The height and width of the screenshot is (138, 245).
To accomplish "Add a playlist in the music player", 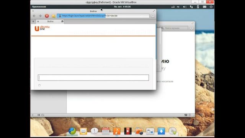I will click(33, 115).
